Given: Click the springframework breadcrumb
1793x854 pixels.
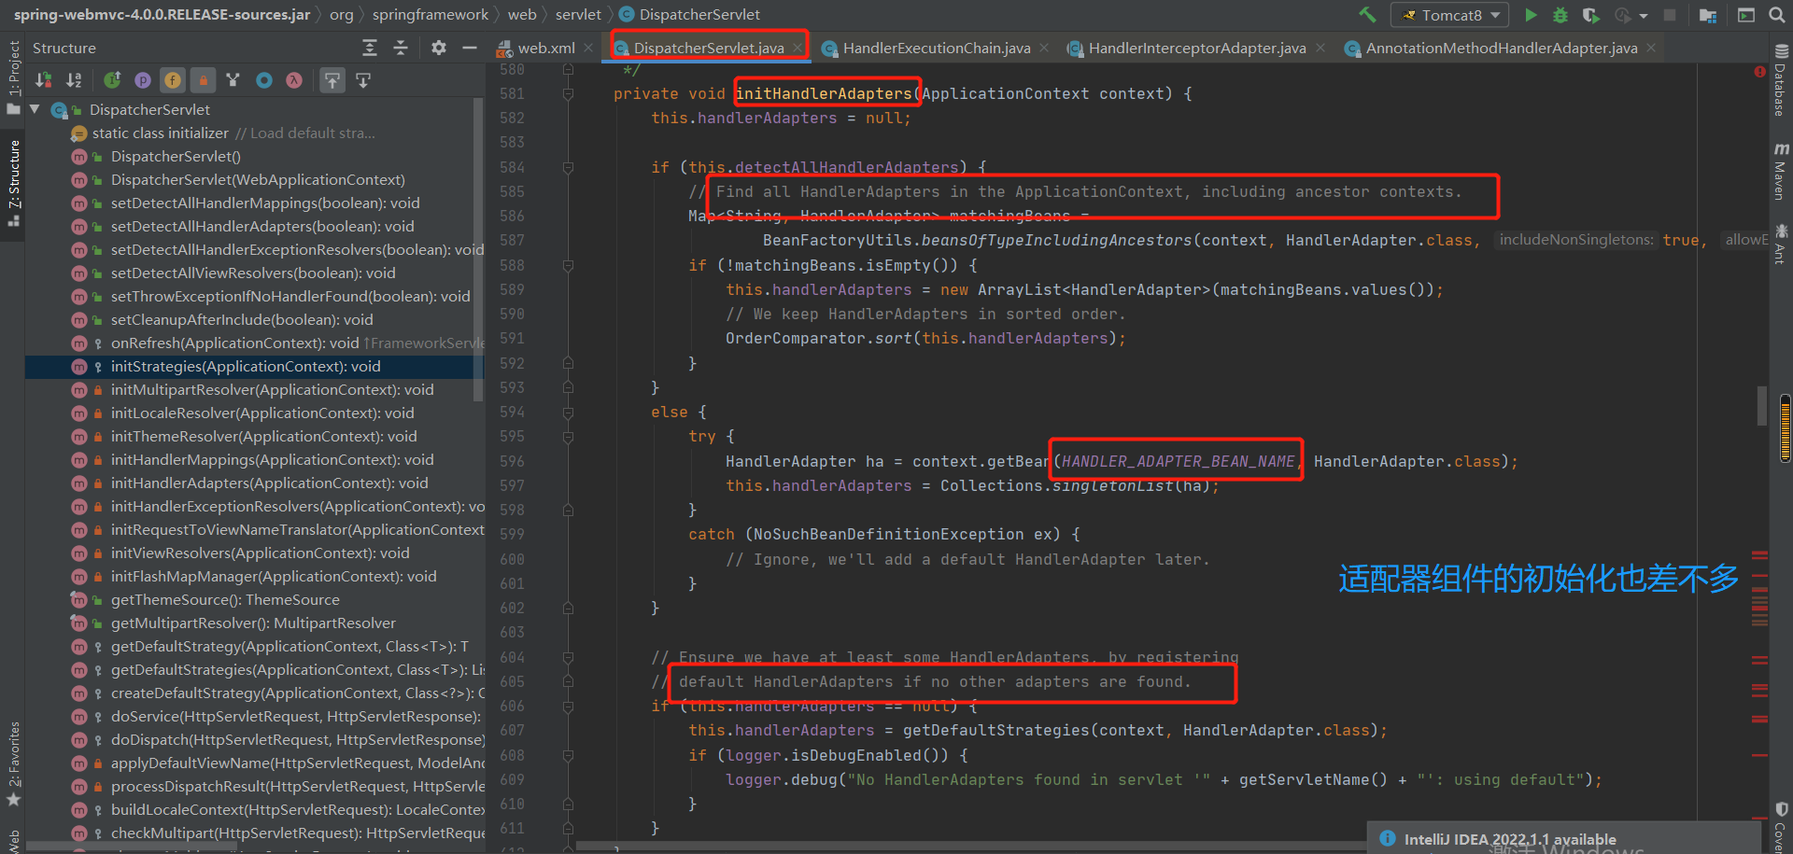Looking at the screenshot, I should tap(430, 15).
